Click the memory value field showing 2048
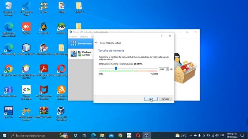 tap(162, 69)
